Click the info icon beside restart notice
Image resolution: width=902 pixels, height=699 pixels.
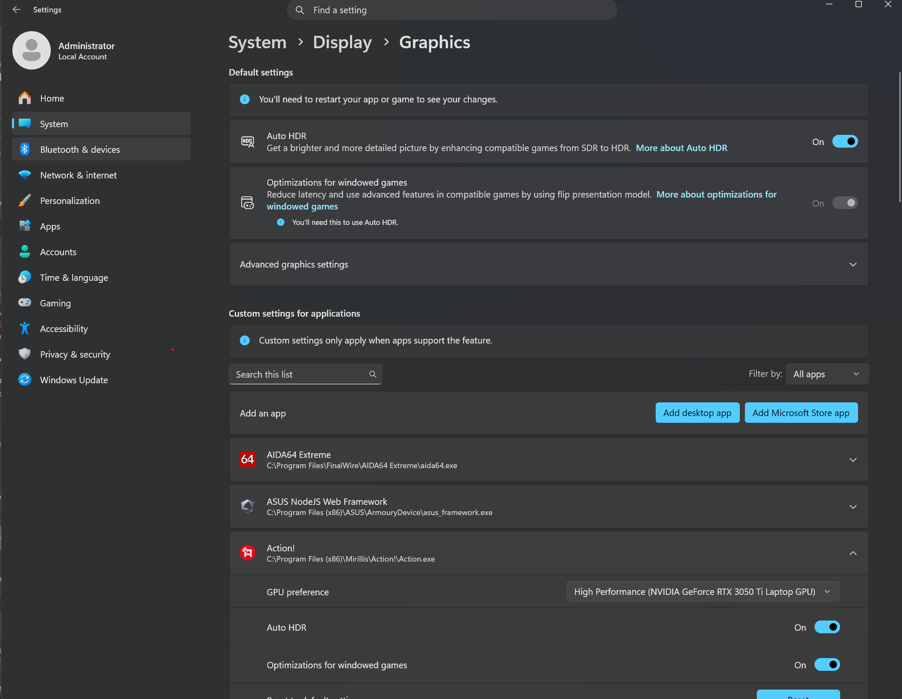245,99
